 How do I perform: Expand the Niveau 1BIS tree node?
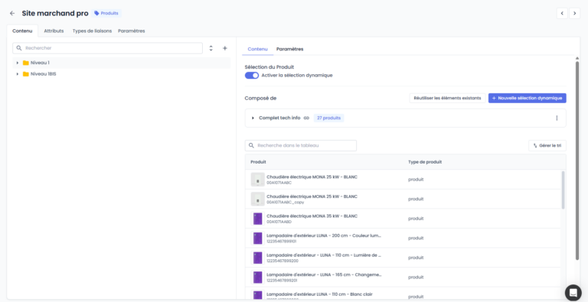coord(18,74)
